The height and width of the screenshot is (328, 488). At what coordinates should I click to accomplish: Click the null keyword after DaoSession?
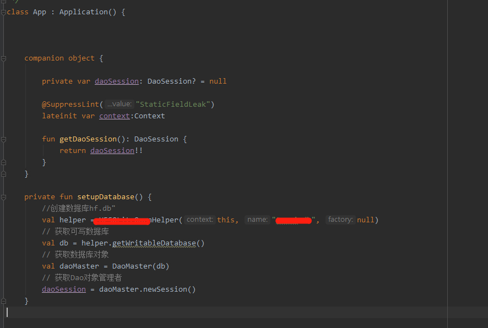pos(218,81)
